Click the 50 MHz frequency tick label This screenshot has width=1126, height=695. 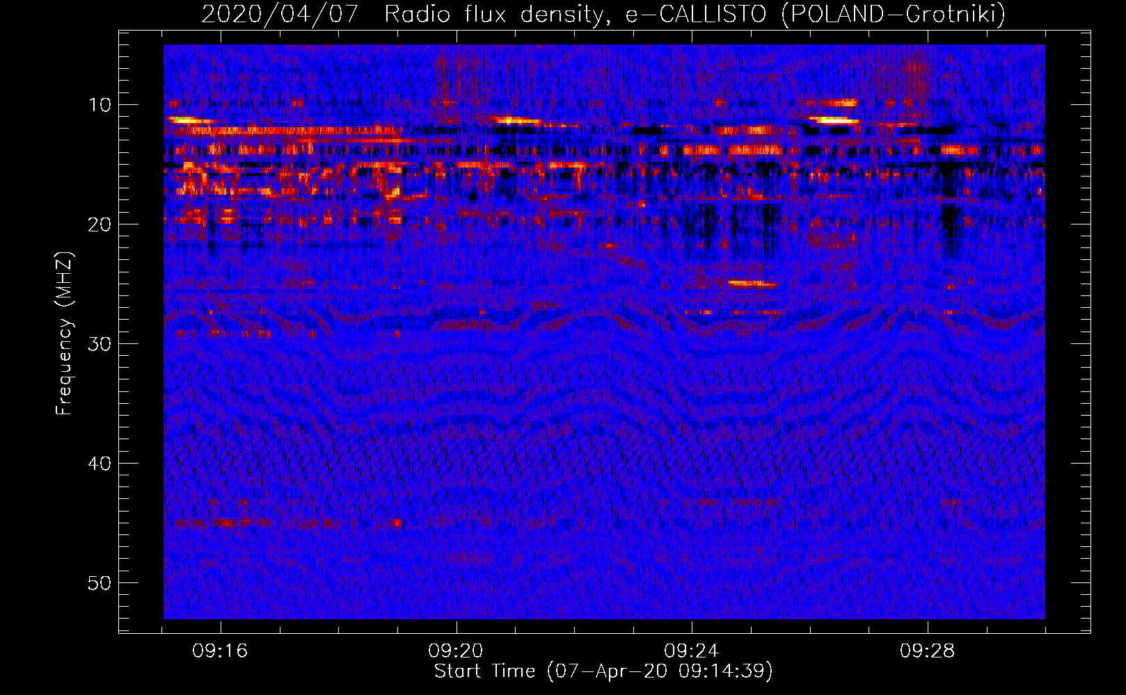pos(100,583)
